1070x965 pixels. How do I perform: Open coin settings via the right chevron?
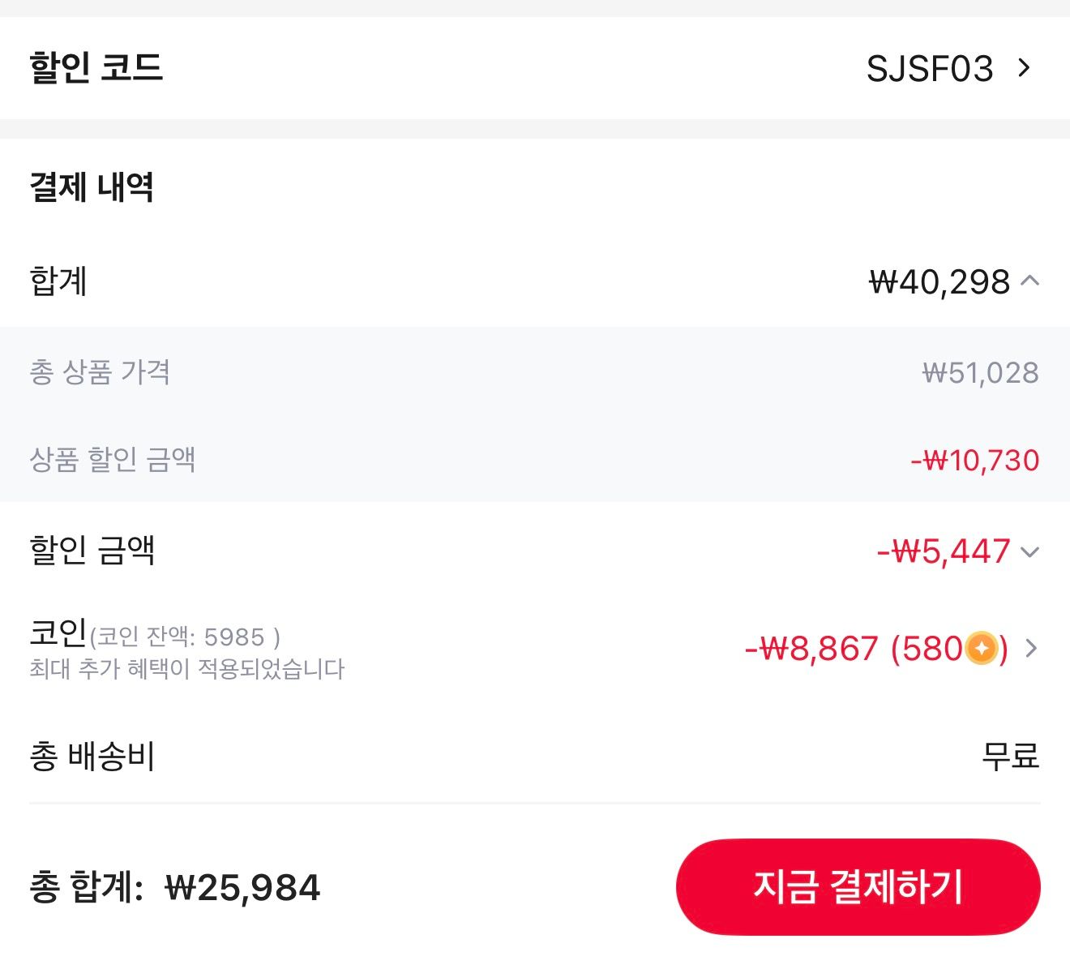click(x=1031, y=649)
